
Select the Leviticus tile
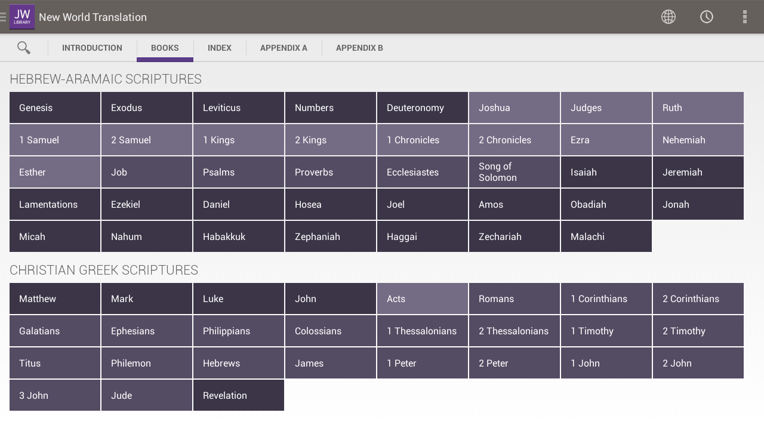(x=239, y=107)
